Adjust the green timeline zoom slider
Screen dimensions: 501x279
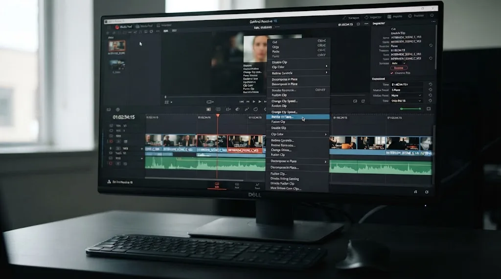(410, 109)
